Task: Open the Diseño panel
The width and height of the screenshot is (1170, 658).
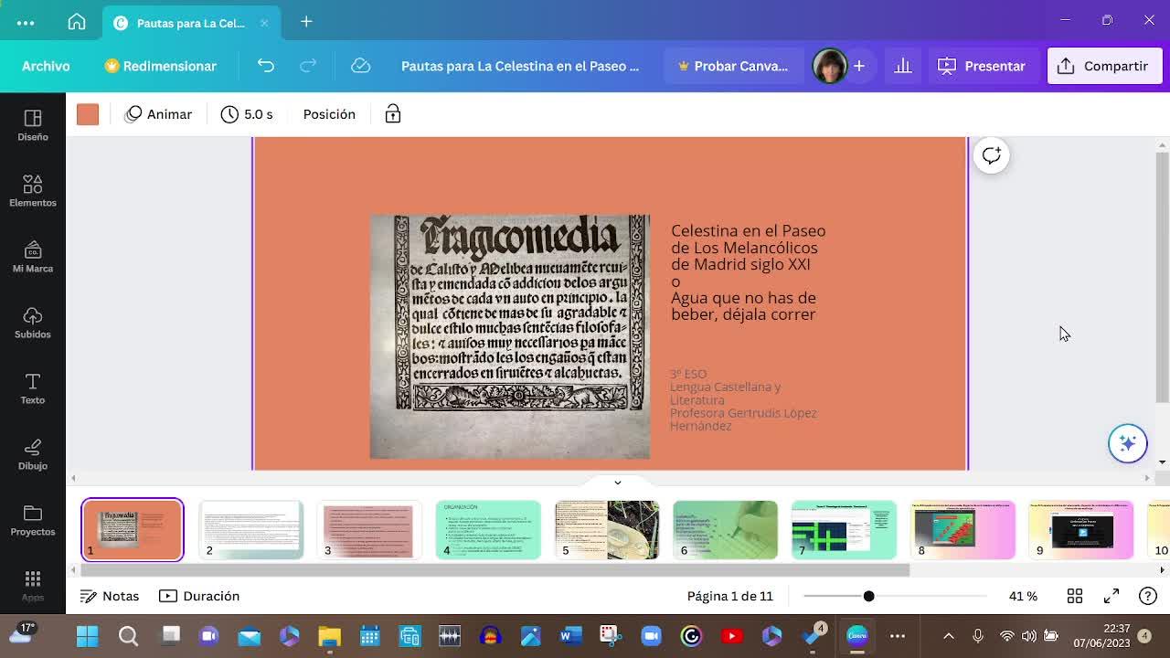Action: 33,125
